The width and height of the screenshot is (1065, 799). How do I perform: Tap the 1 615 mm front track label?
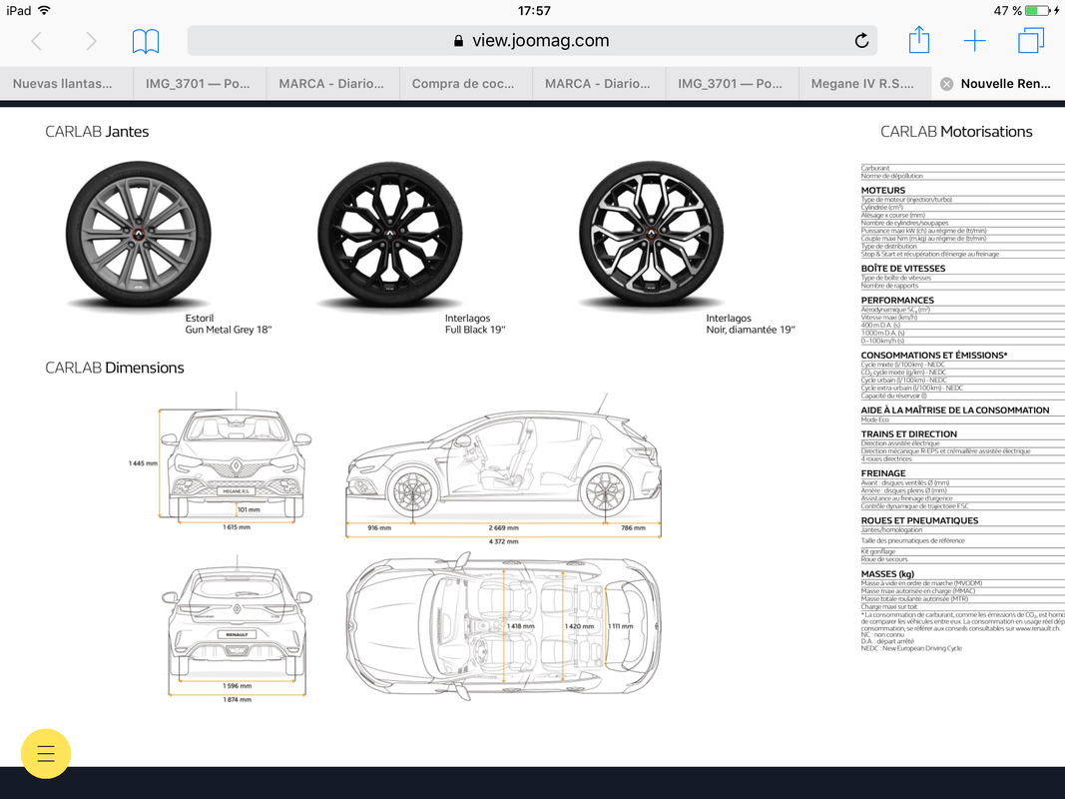tap(237, 527)
